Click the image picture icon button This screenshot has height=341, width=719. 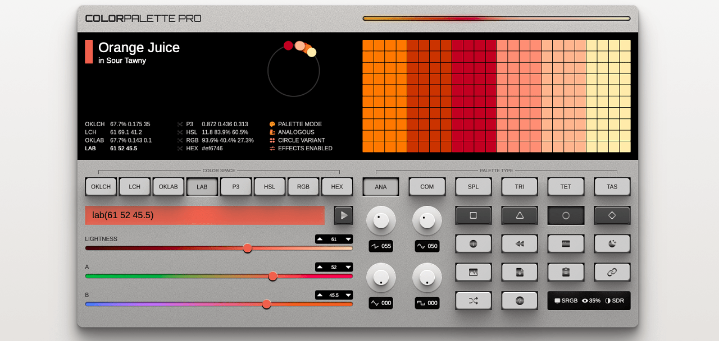click(x=474, y=272)
